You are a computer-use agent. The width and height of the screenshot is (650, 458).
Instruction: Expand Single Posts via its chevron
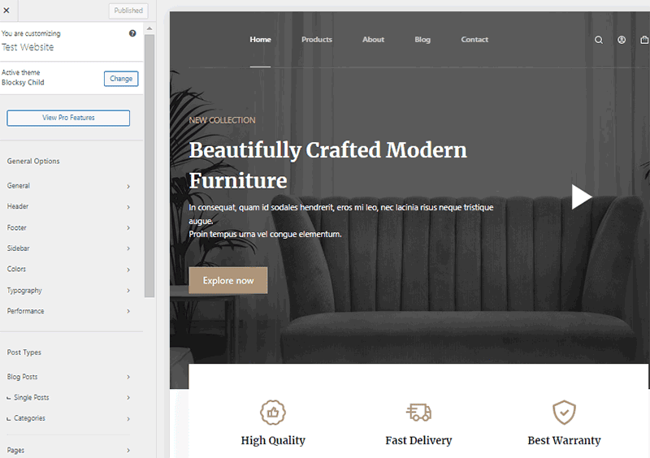click(128, 397)
